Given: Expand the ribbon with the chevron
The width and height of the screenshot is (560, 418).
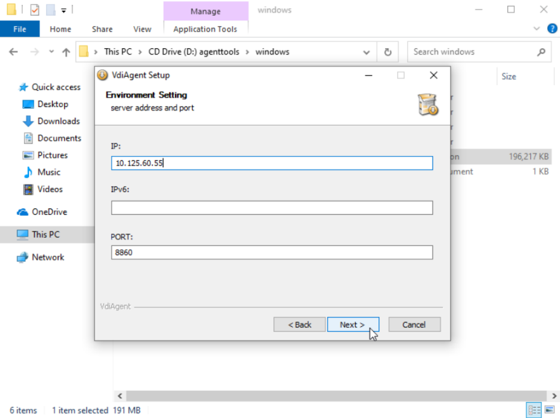Looking at the screenshot, I should click(x=537, y=29).
